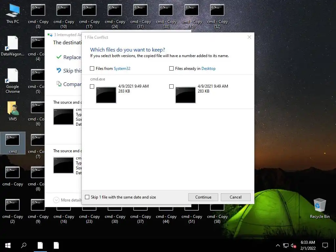
Task: Select cmd - Copy (17) icon
Action: 89,16
